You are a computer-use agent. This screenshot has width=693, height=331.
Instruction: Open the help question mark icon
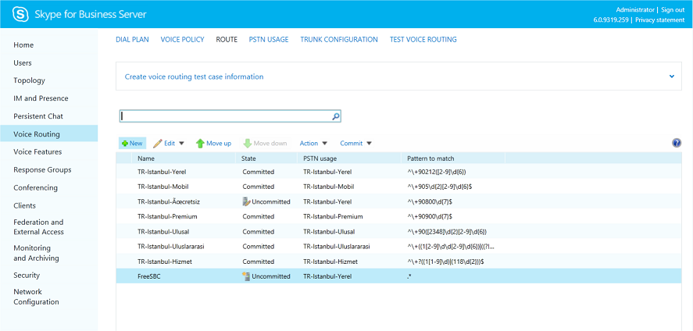tap(677, 143)
